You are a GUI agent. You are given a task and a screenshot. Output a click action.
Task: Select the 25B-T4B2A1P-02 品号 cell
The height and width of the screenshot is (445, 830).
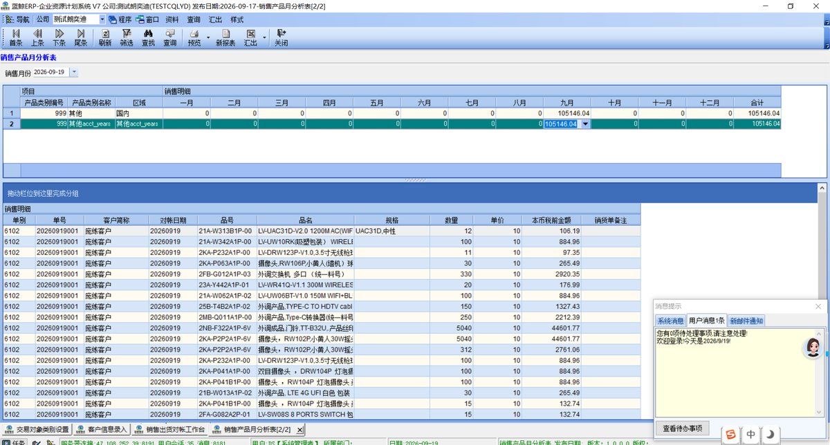[225, 306]
